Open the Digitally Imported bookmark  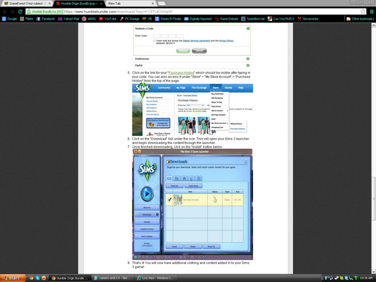coord(198,19)
